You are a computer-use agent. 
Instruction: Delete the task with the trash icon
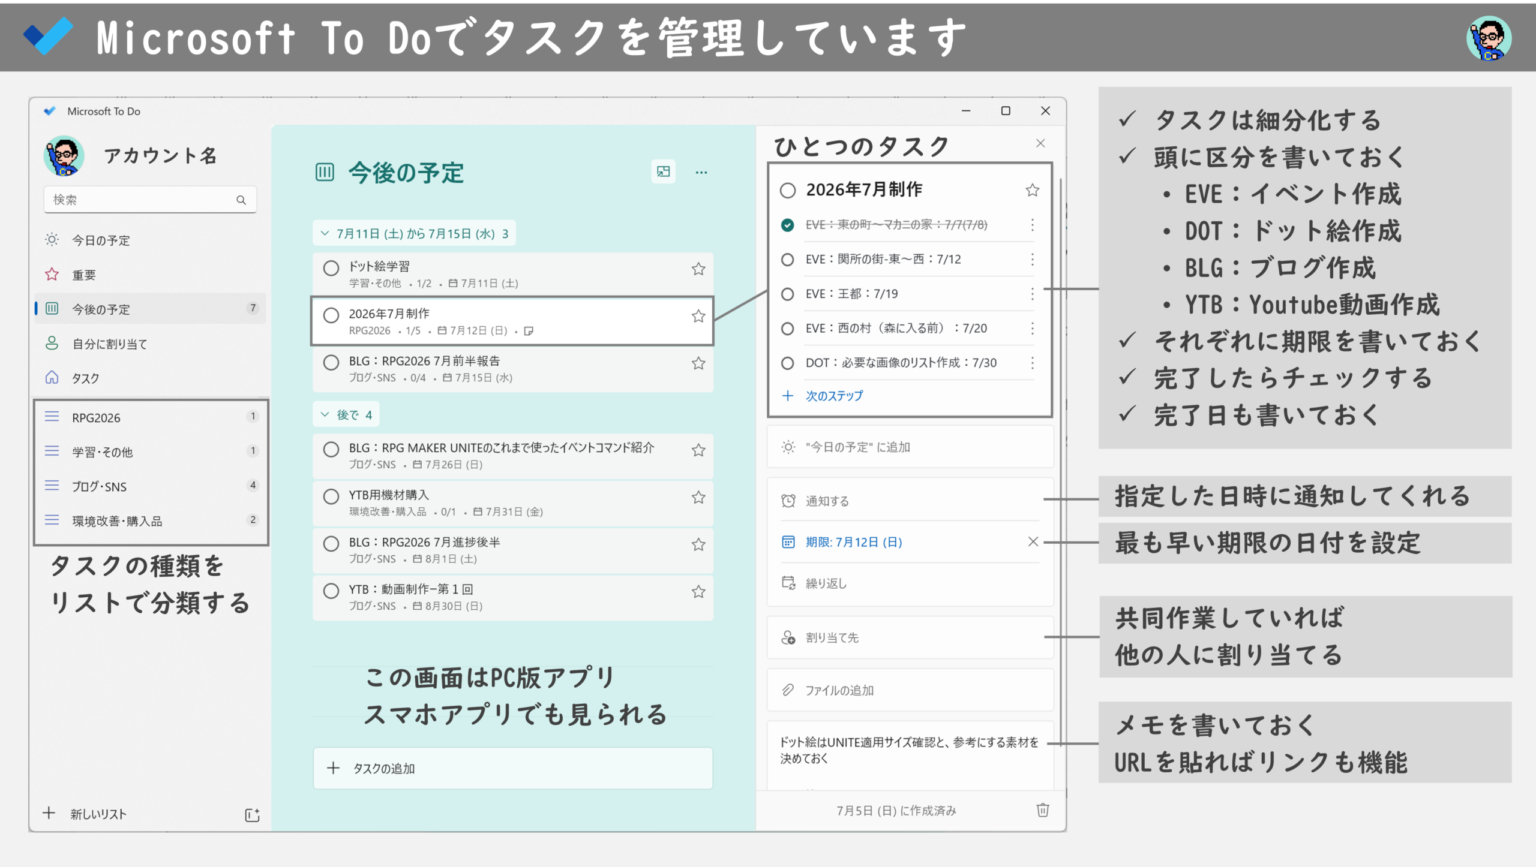tap(1043, 811)
